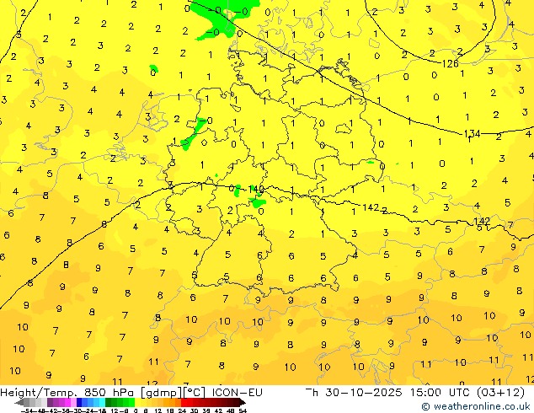Click the dark green legend colour segment
Viewport: 534px width, 413px height.
point(108,402)
